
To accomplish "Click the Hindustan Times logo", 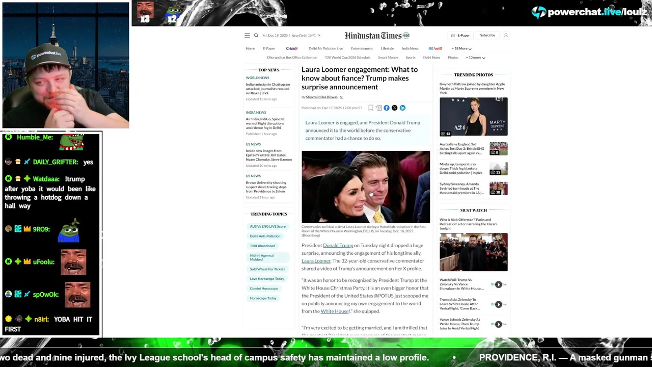I will (376, 36).
